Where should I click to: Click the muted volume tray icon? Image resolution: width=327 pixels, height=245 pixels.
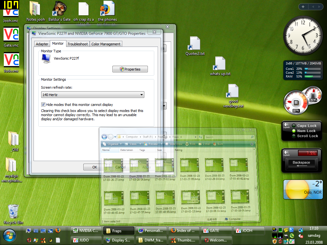[300, 236]
